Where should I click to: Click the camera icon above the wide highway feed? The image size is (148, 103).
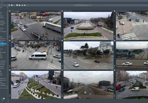pyautogui.click(x=62, y=70)
